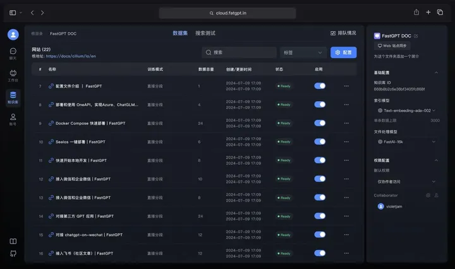
Task: Switch to the dataset tab
Action: pyautogui.click(x=180, y=33)
